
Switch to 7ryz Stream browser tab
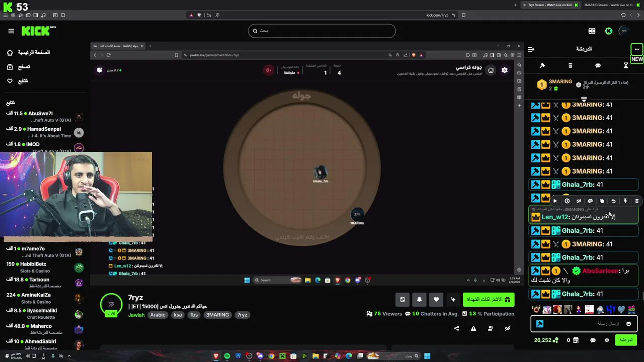(550, 5)
